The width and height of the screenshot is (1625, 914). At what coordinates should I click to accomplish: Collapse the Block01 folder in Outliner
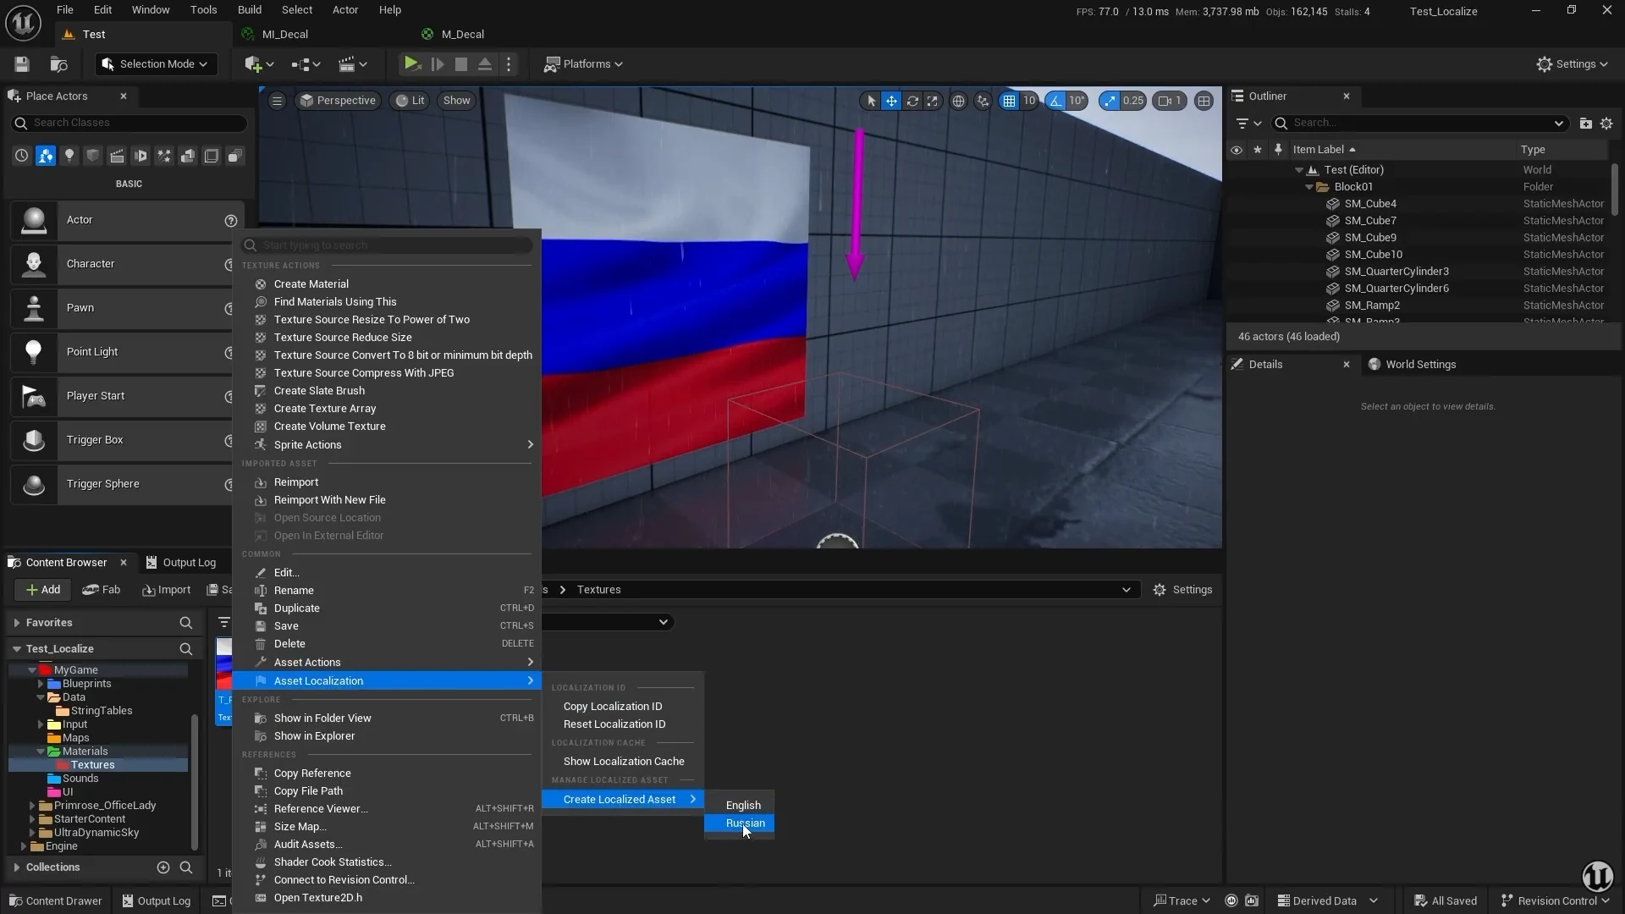pos(1309,187)
